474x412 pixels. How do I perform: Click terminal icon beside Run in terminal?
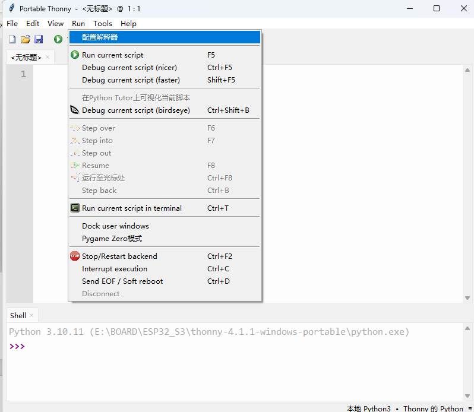(x=75, y=208)
